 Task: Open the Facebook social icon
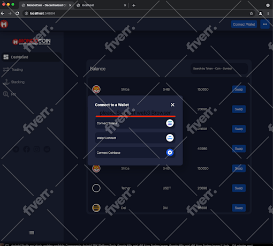pos(26,149)
